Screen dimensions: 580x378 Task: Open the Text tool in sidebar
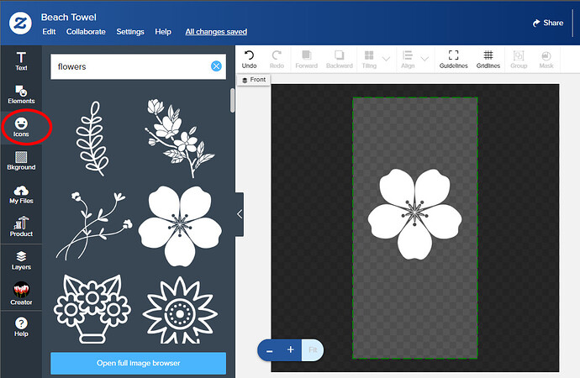[21, 61]
